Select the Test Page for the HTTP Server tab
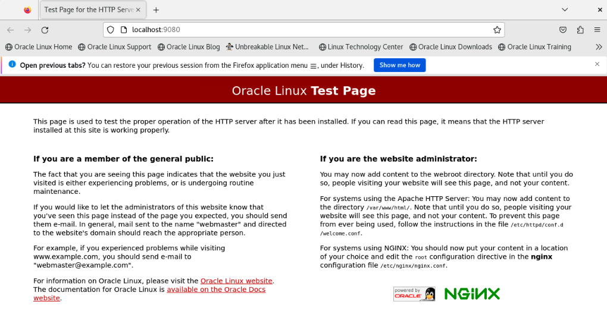The height and width of the screenshot is (330, 607). click(x=93, y=10)
